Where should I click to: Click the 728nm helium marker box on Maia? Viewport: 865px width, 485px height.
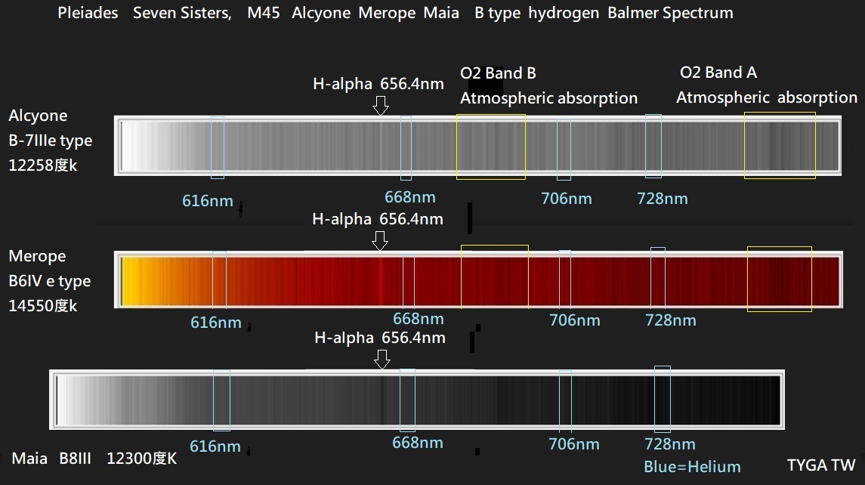tap(662, 399)
